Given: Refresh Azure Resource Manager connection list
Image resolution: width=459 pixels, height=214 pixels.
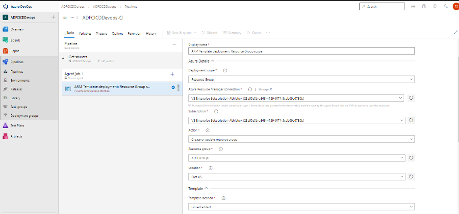Looking at the screenshot, I should click(411, 98).
